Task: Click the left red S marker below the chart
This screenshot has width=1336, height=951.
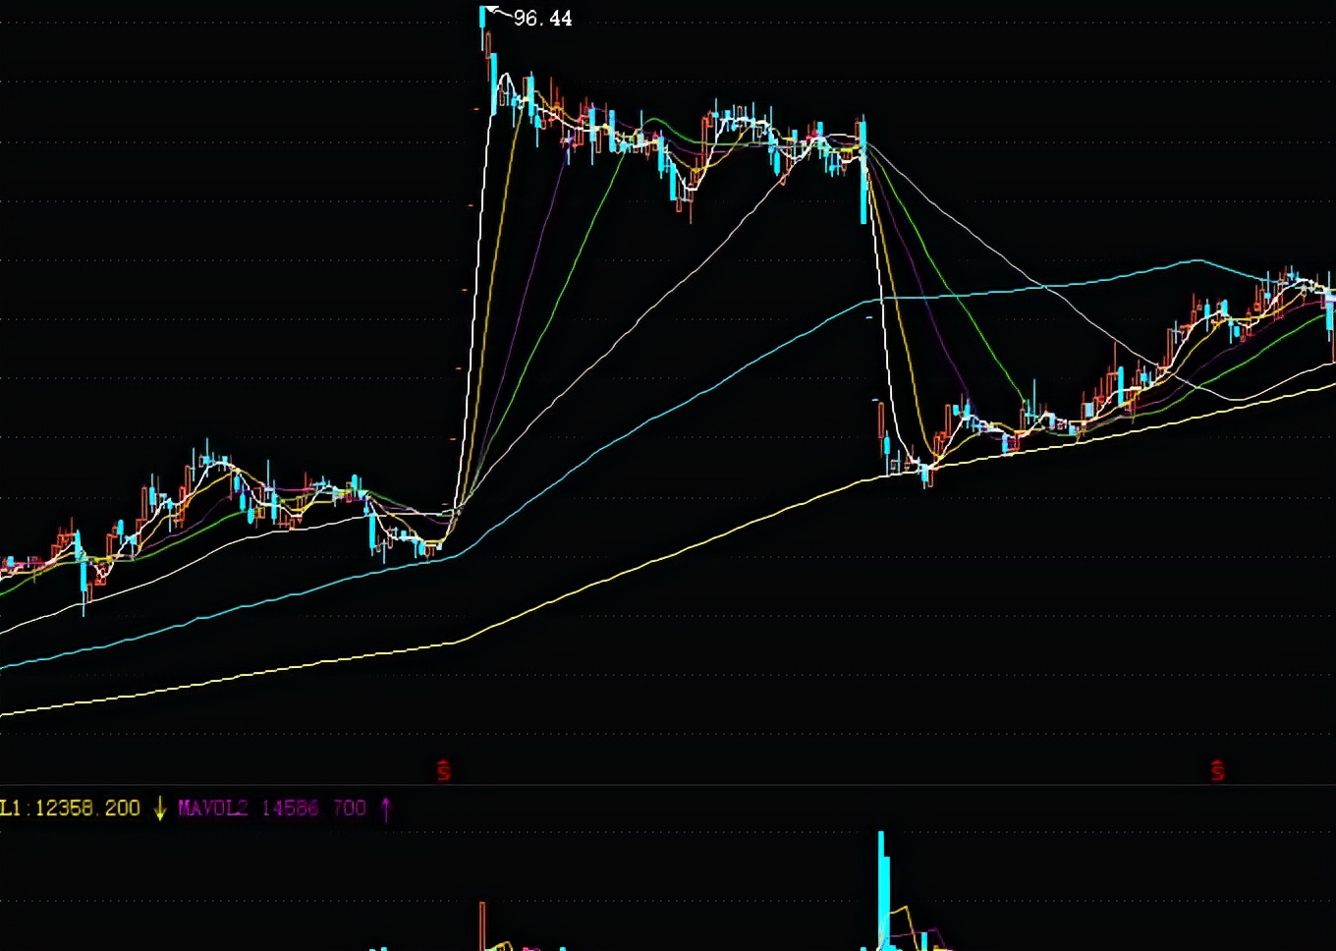Action: pos(444,770)
